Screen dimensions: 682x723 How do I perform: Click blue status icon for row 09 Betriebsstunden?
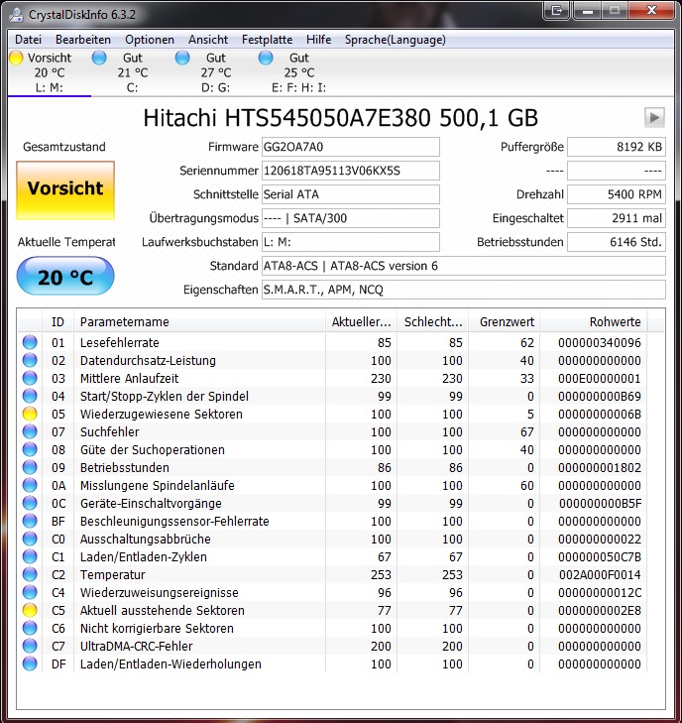(30, 467)
